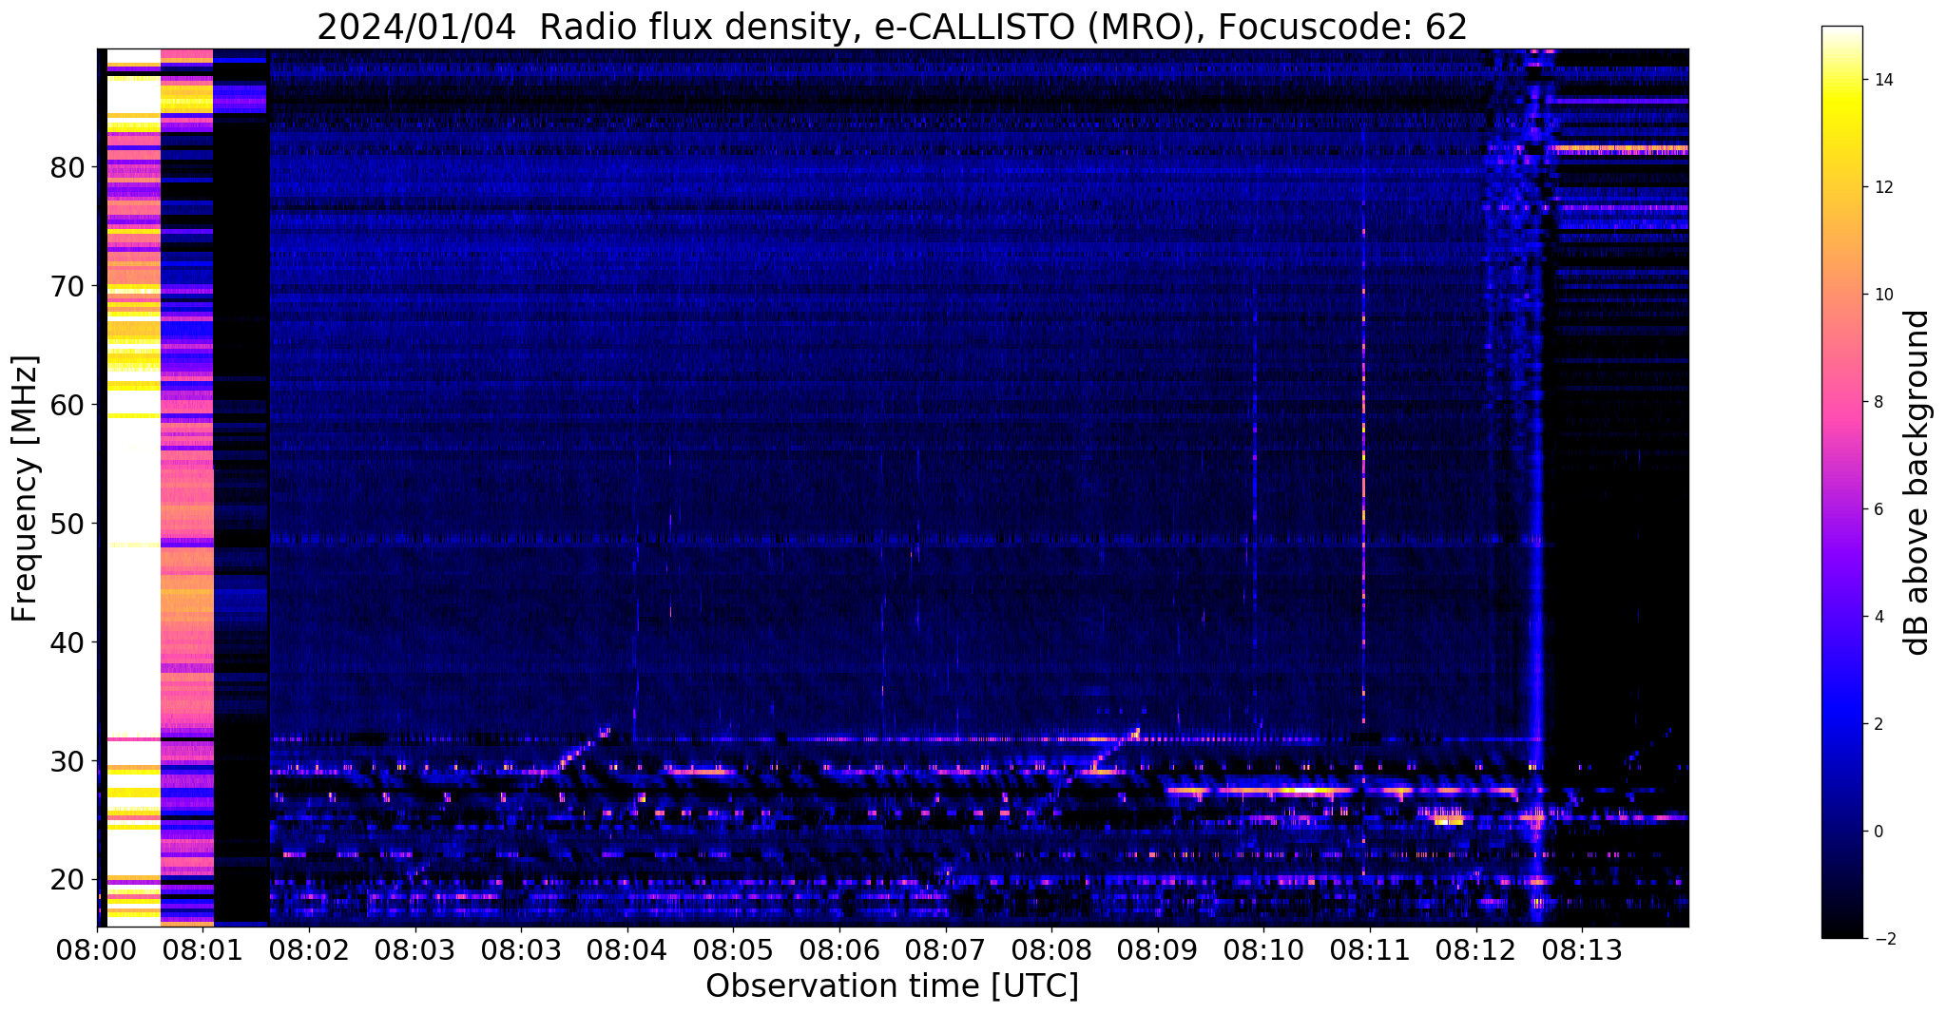
Task: Click the colorbar tick value 6
Action: [x=1878, y=509]
